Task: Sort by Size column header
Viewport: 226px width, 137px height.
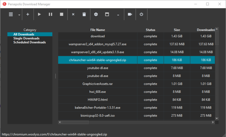Action: (177, 30)
